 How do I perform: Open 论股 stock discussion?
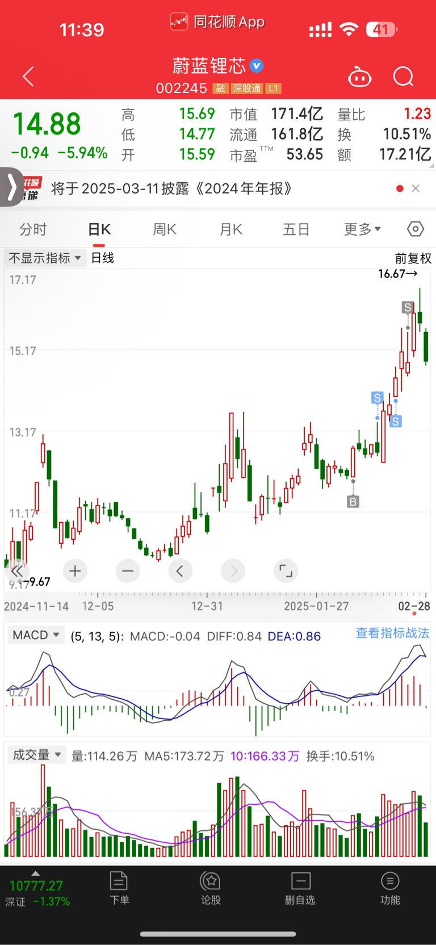pos(211,888)
